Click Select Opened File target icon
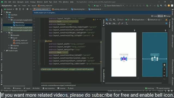The height and width of the screenshot is (98, 174). click(x=16, y=9)
